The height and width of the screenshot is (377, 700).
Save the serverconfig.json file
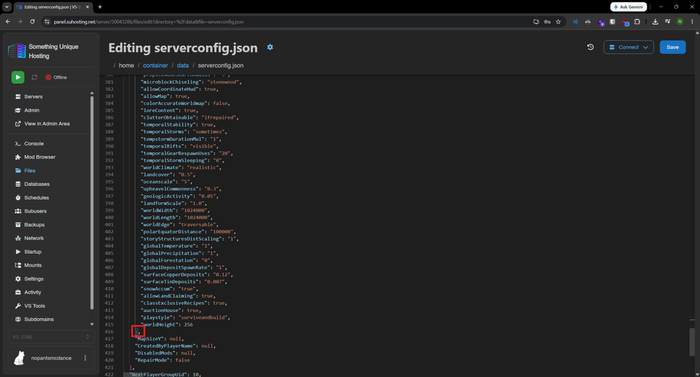672,47
